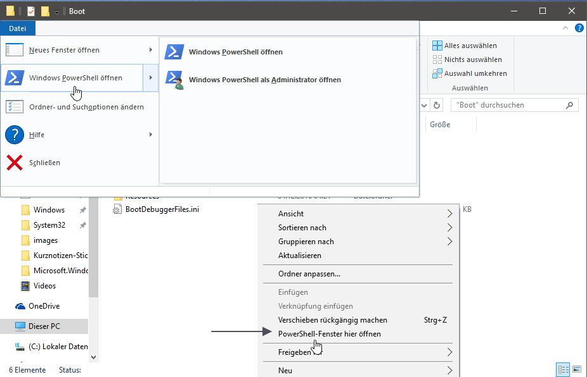Viewport: 587px width, 377px height.
Task: Select the Kurznotizen-Stic folder in the sidebar
Action: click(x=55, y=256)
